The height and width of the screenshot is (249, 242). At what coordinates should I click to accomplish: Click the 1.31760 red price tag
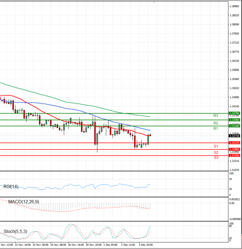coord(234,155)
